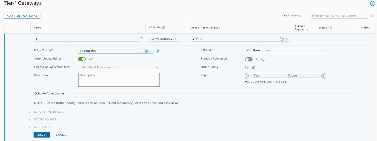Click the DHCP Config info icon

pyautogui.click(x=254, y=68)
